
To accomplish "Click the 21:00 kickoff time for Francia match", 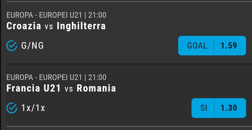I will (97, 77).
